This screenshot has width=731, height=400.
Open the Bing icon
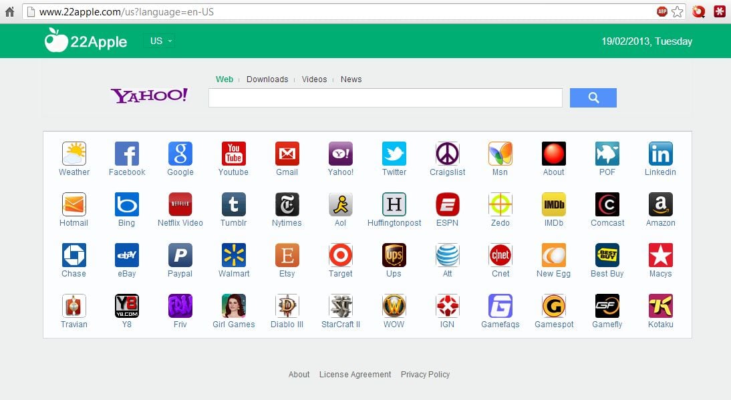[127, 204]
